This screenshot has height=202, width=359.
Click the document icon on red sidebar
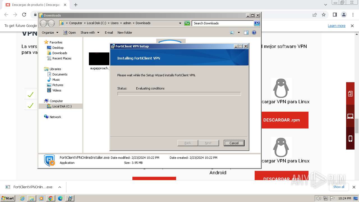point(350,93)
